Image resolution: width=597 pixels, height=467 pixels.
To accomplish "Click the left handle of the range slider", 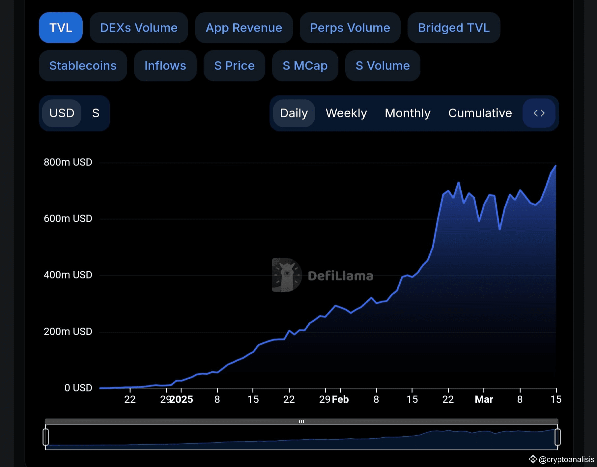I will pos(46,437).
